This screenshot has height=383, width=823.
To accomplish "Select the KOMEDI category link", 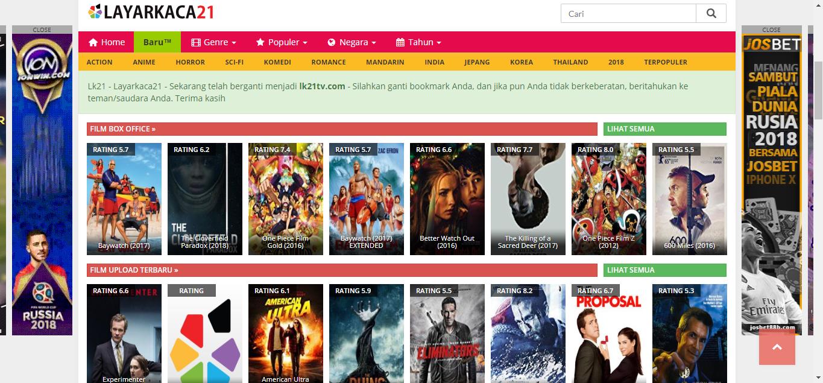I will pyautogui.click(x=277, y=62).
